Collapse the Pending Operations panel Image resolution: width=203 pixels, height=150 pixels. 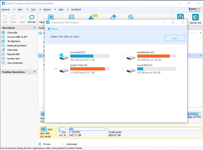tap(35, 72)
